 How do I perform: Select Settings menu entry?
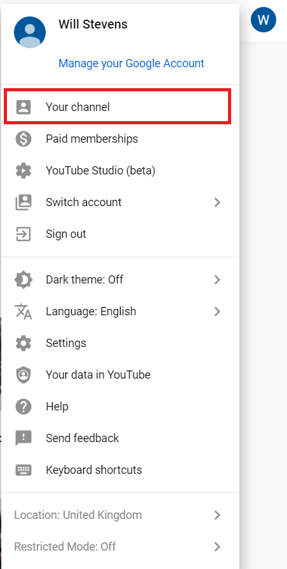(x=120, y=343)
